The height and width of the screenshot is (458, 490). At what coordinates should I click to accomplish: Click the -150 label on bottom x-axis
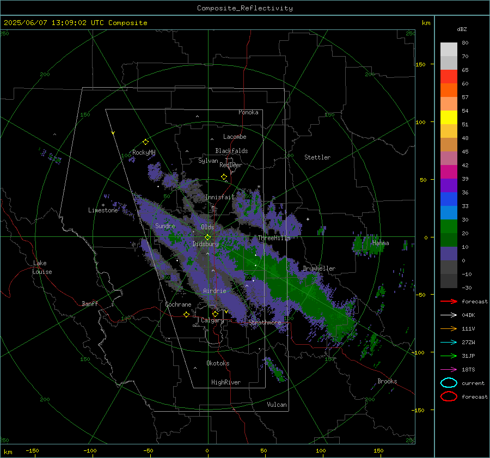tap(32, 450)
